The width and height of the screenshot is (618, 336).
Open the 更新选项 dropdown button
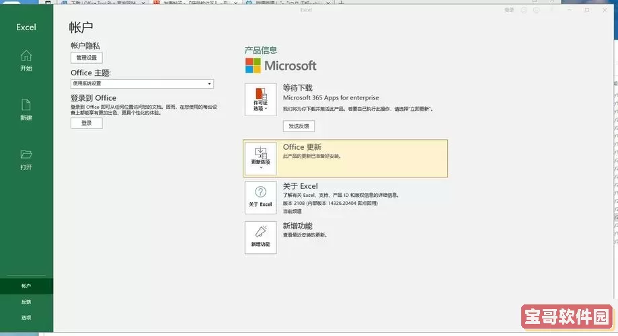click(260, 159)
